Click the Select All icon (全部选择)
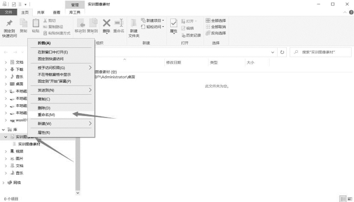Screen dimensions: 354x202 [208, 21]
